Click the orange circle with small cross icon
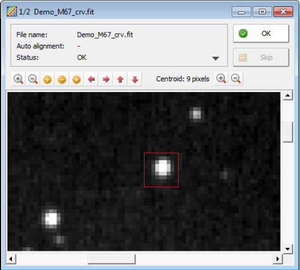The width and height of the screenshot is (300, 270). pyautogui.click(x=76, y=80)
